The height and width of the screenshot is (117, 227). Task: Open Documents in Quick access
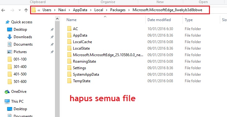click(23, 44)
